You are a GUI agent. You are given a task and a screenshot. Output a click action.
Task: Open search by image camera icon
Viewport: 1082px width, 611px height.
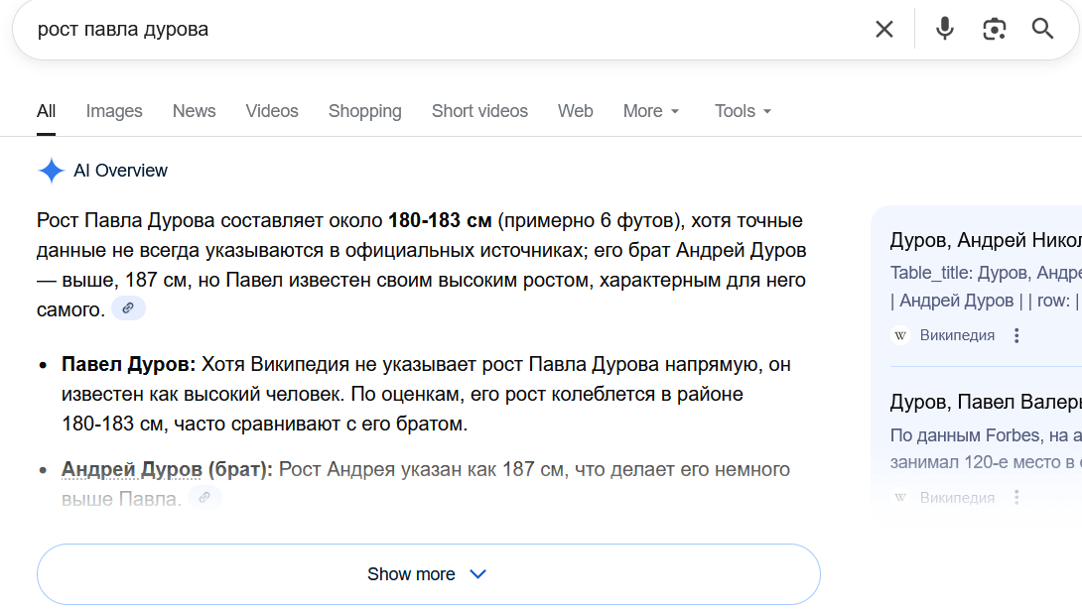994,29
